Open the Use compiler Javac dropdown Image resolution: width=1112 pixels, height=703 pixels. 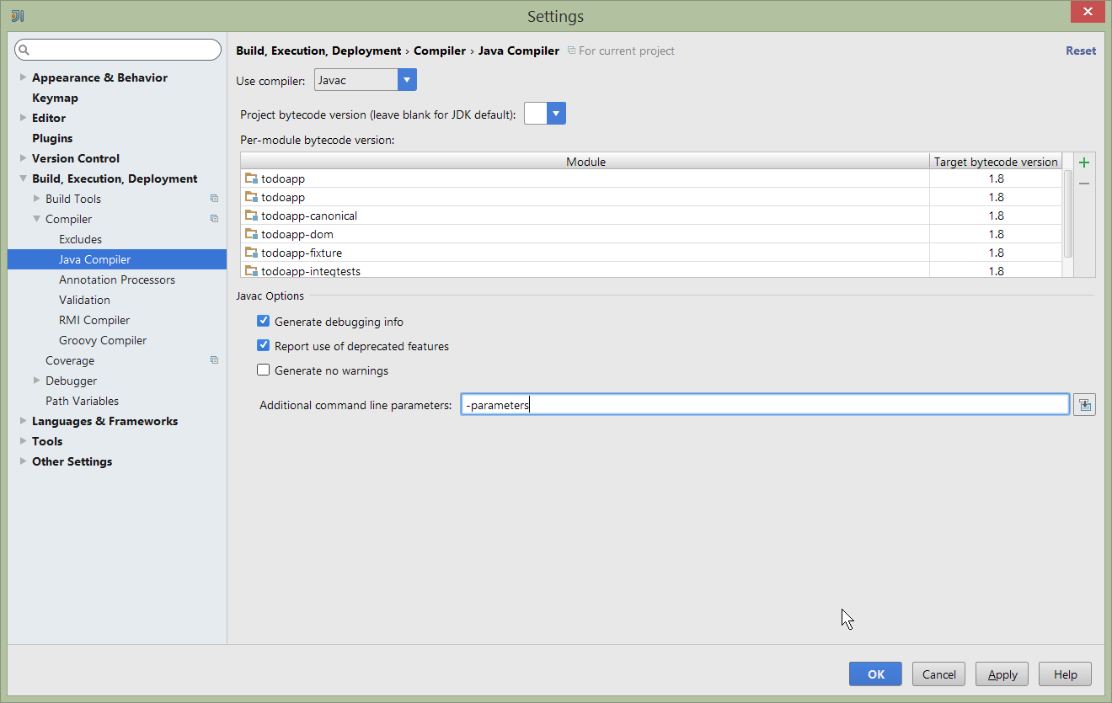(x=407, y=80)
